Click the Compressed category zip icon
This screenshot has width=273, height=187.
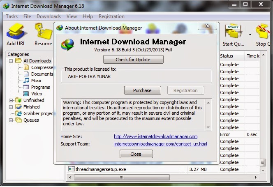pos(26,67)
